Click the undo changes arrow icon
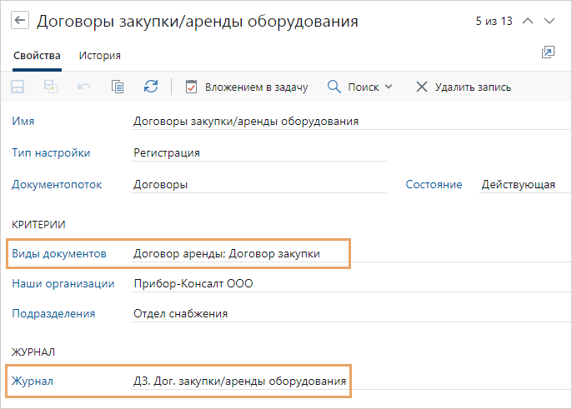The image size is (572, 409). [83, 87]
